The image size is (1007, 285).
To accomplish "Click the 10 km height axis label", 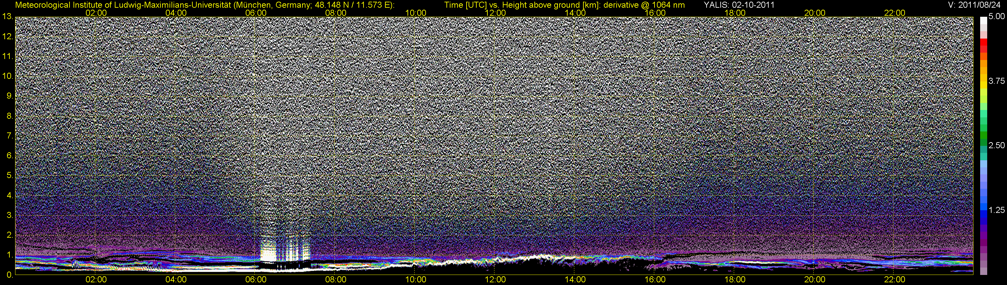I will pyautogui.click(x=7, y=76).
